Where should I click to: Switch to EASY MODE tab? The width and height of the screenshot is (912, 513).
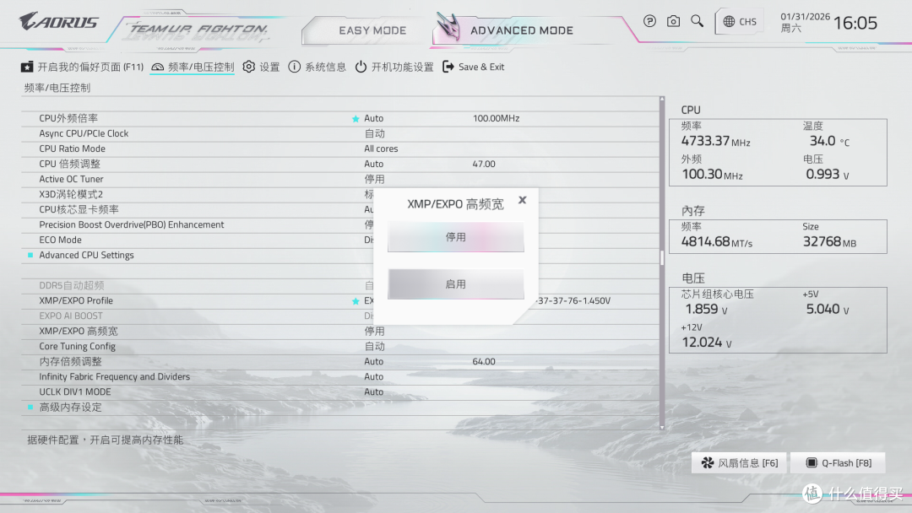372,30
